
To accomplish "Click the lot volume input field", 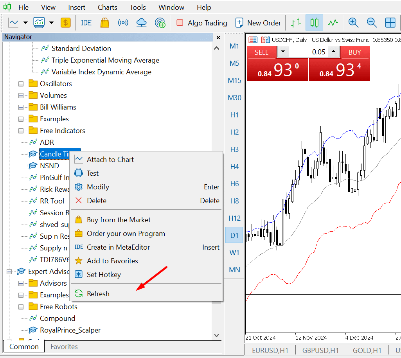I will point(308,52).
